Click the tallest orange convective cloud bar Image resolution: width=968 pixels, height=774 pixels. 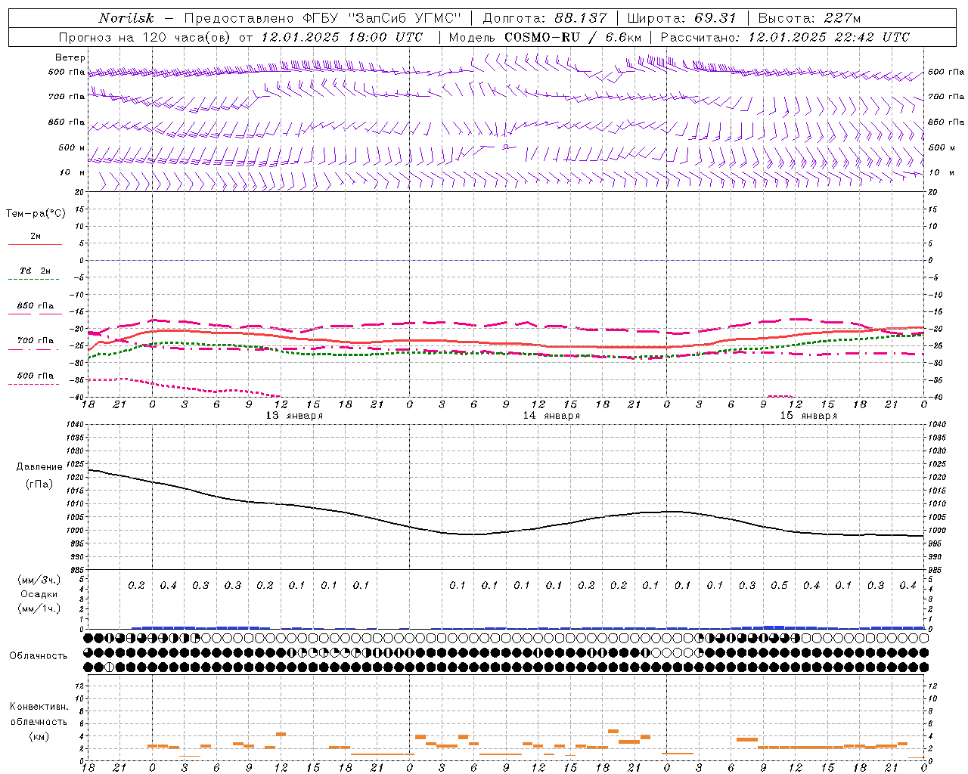click(613, 731)
